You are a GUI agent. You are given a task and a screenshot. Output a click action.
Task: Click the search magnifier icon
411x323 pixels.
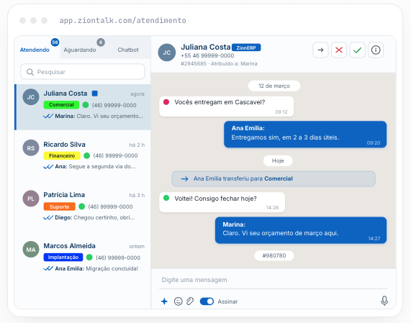coord(30,72)
